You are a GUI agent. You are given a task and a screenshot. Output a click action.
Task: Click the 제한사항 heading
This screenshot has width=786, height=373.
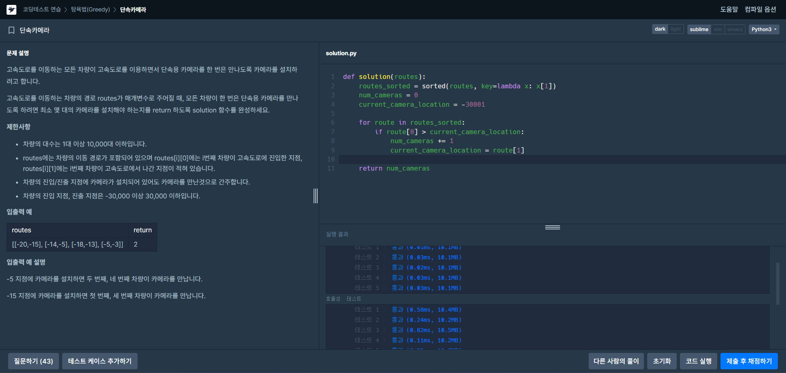click(18, 127)
